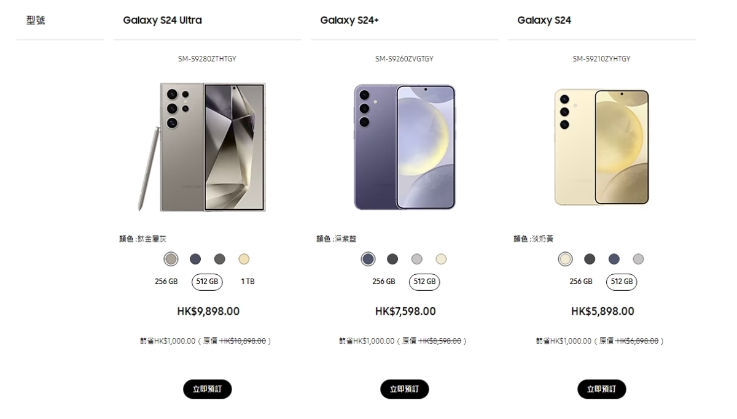Open the Galaxy S24+ product image
The height and width of the screenshot is (419, 737).
[405, 147]
